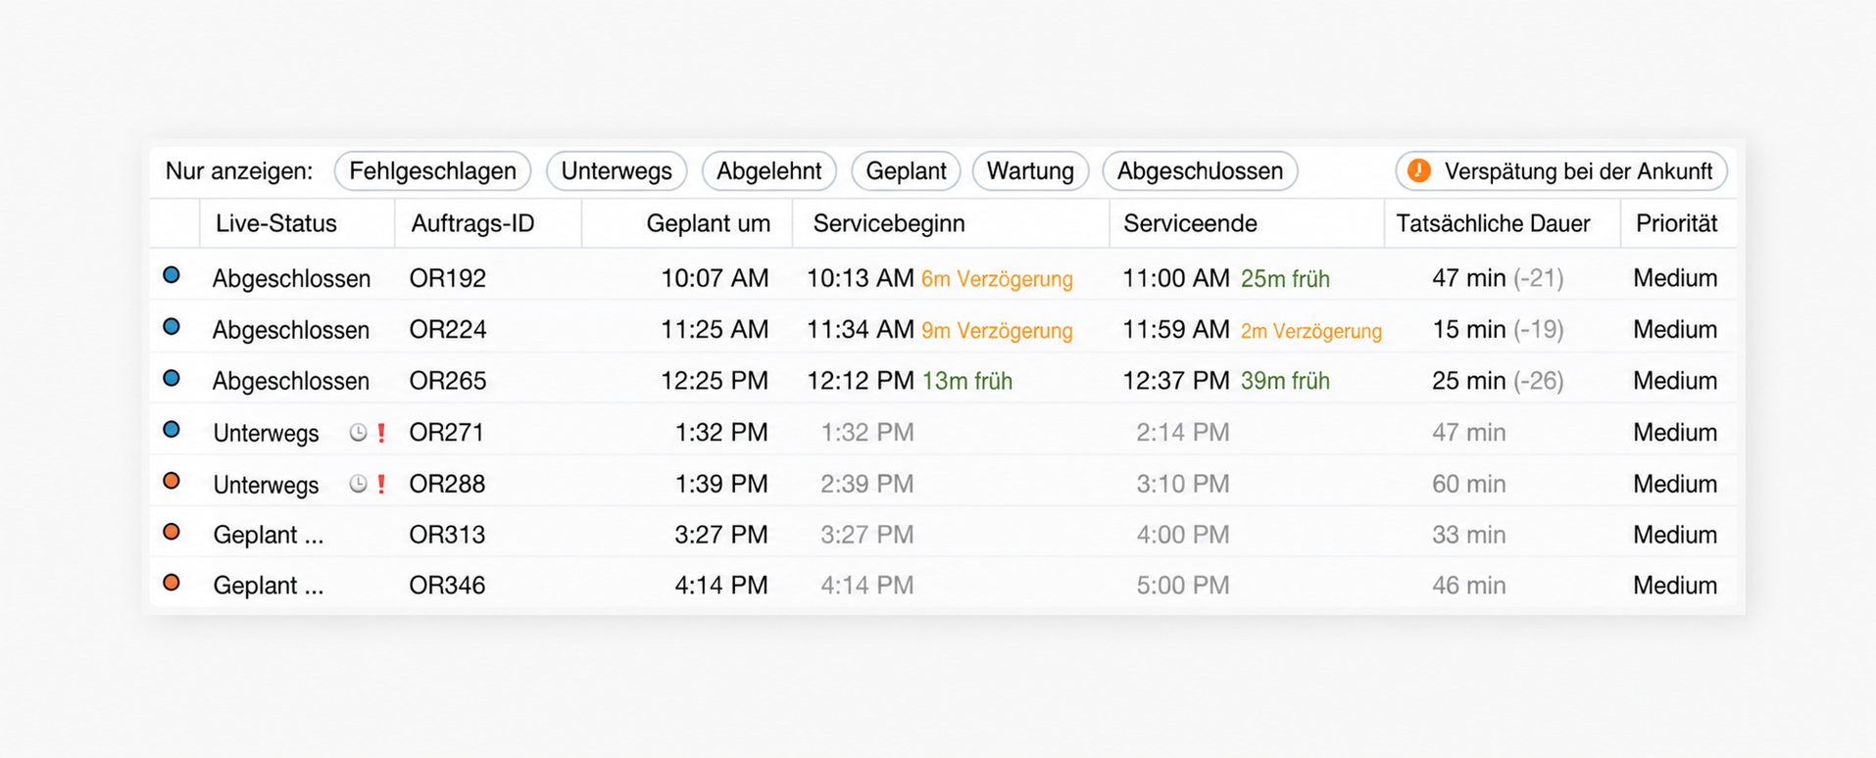1876x758 pixels.
Task: Click the clock icon in the OR288 row
Action: click(359, 484)
